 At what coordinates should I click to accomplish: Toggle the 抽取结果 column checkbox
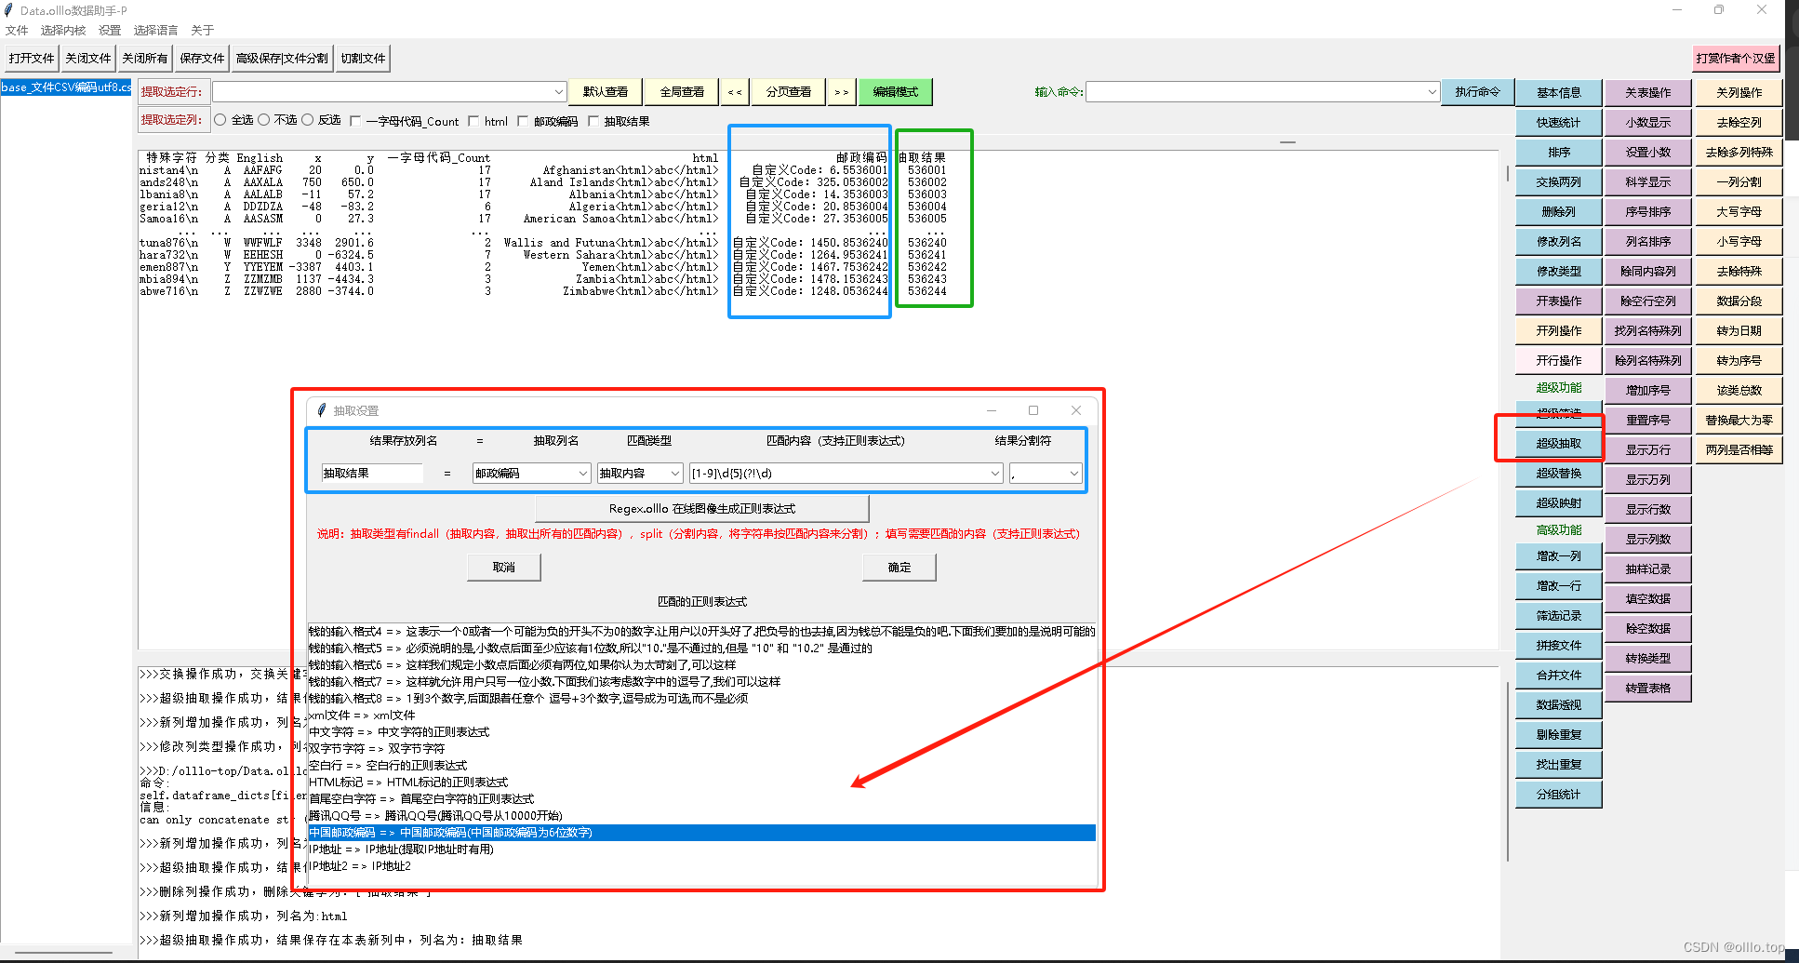[593, 121]
